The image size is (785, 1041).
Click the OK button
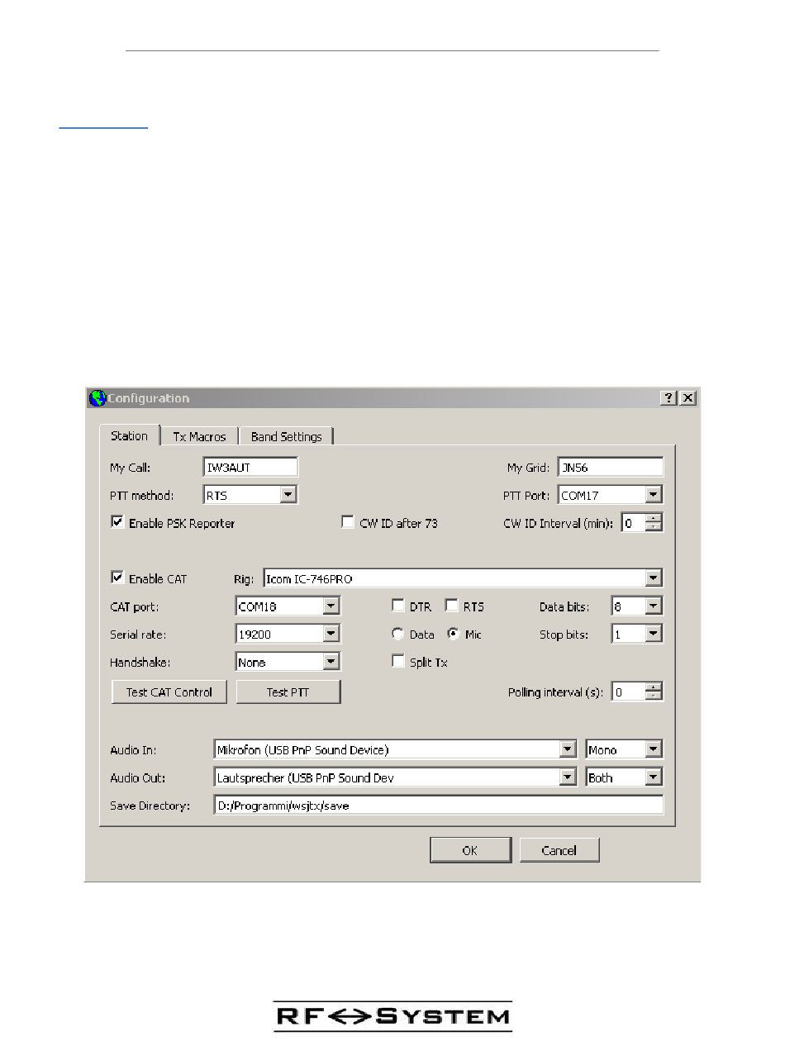469,850
